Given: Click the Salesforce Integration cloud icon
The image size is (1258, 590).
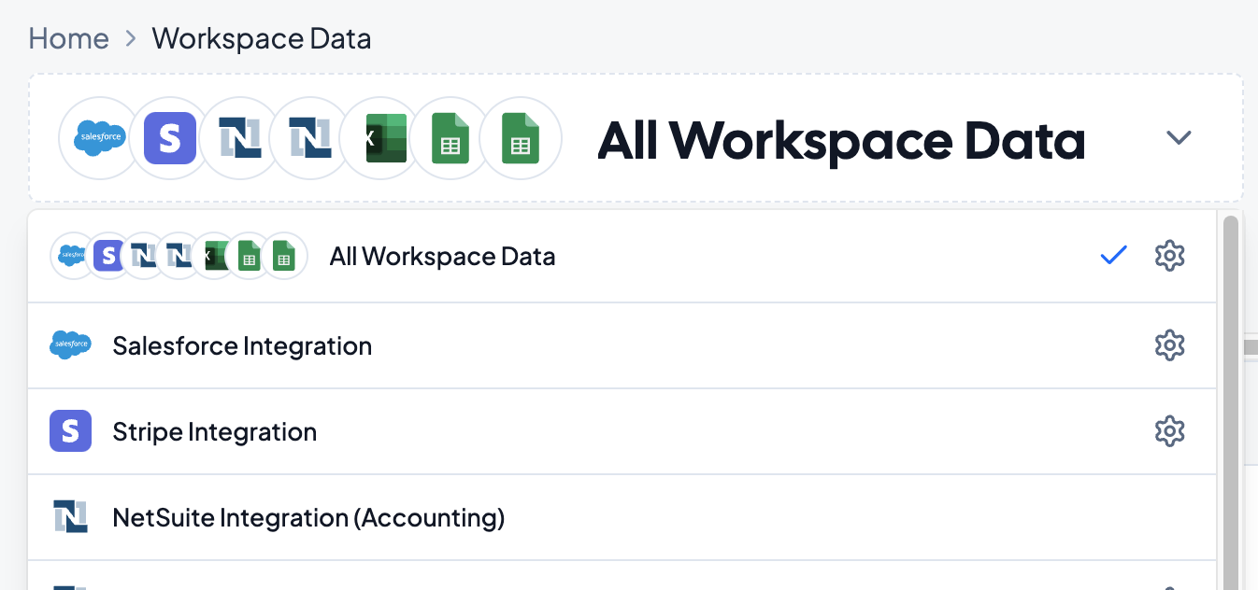Looking at the screenshot, I should coord(70,346).
